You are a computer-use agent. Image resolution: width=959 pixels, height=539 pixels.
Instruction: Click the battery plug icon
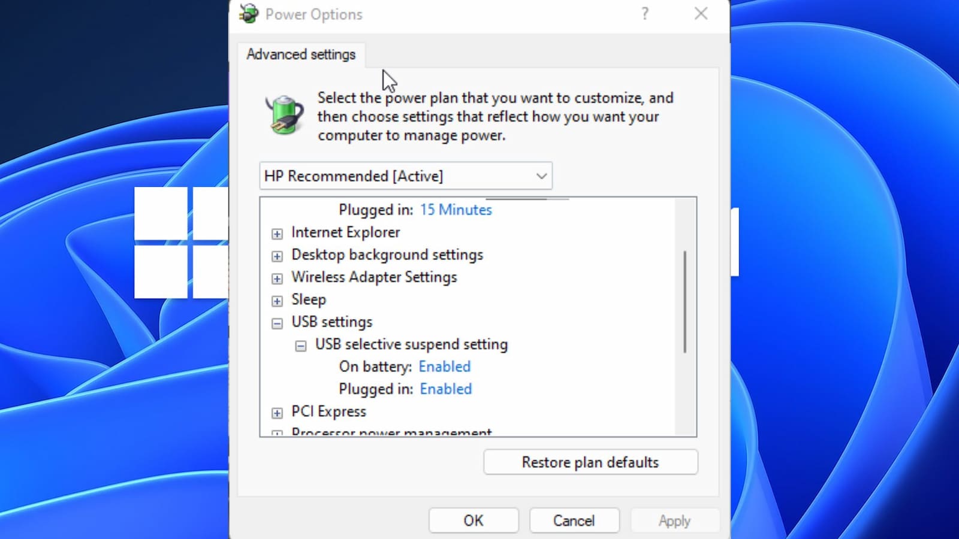click(285, 114)
